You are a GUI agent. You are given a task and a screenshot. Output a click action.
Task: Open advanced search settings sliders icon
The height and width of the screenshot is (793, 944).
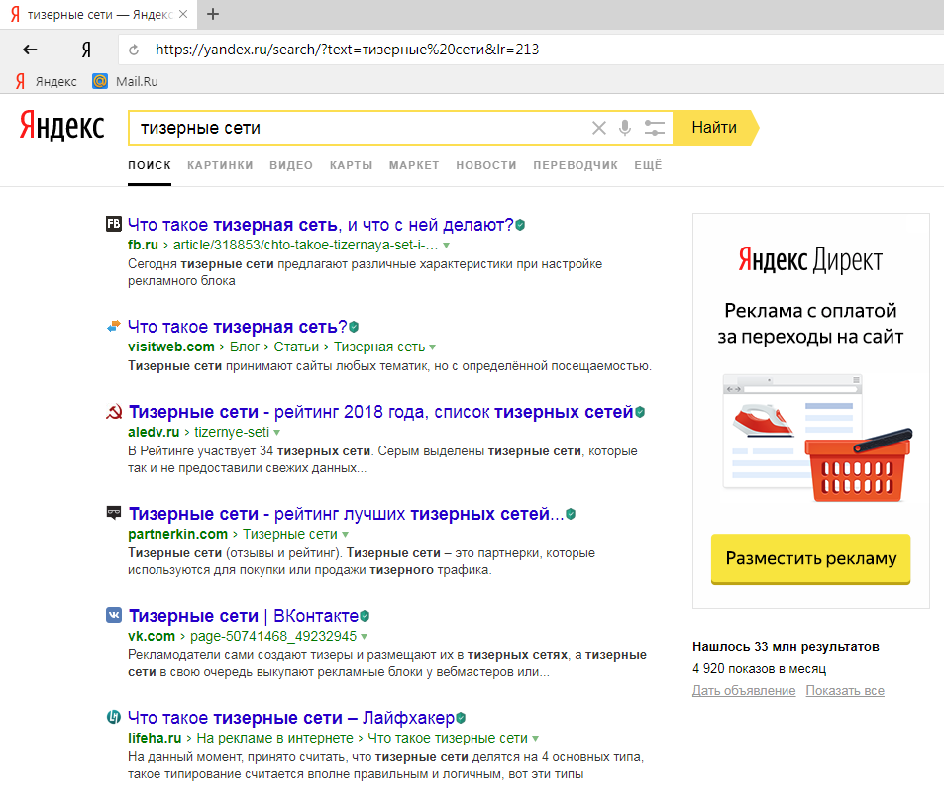[x=655, y=128]
